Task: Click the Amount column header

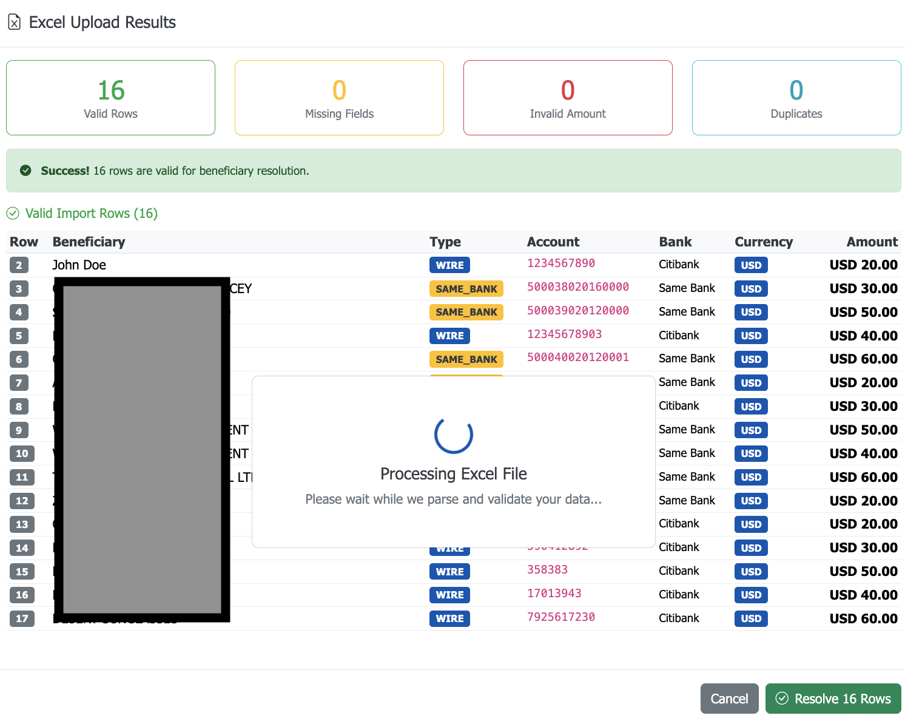Action: coord(872,242)
